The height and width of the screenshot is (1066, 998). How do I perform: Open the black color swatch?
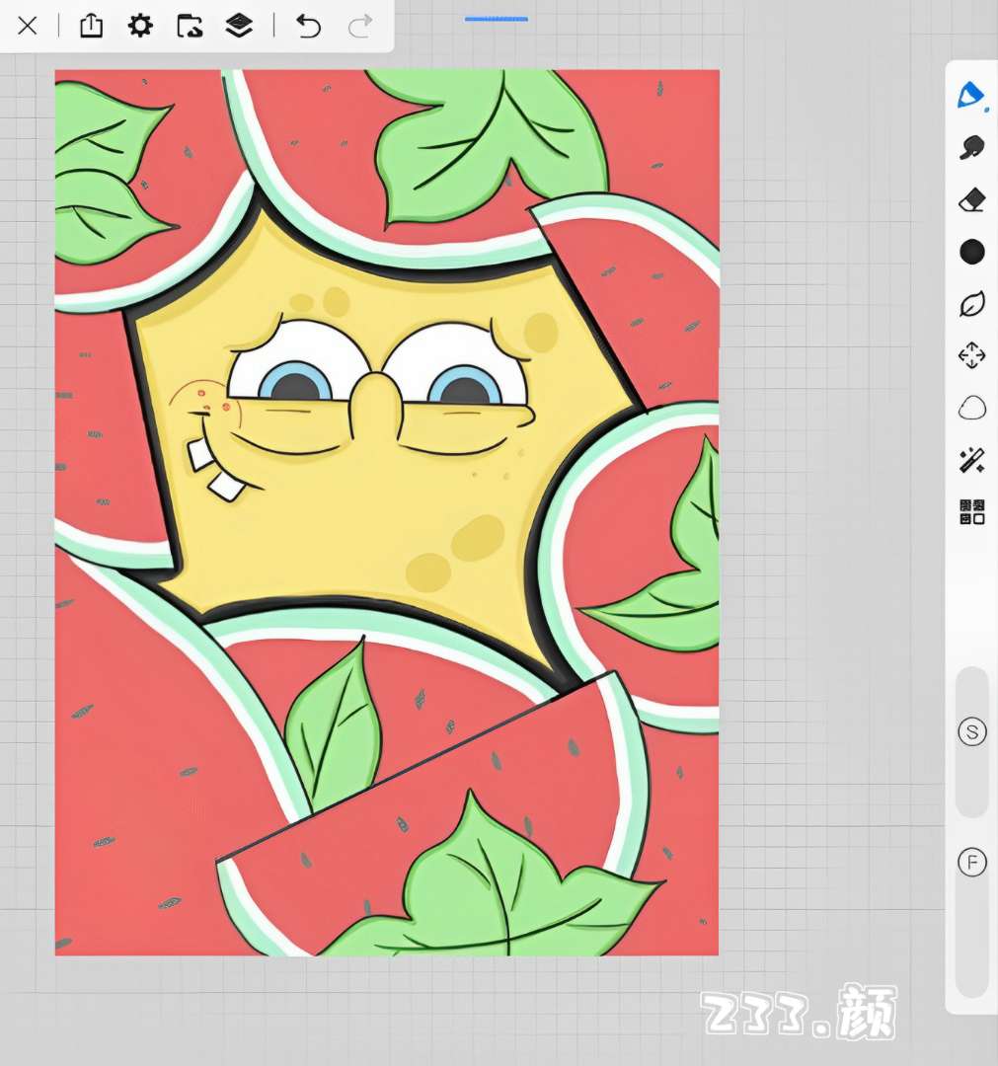tap(972, 252)
